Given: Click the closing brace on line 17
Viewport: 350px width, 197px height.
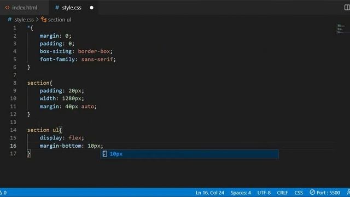Looking at the screenshot, I should [28, 154].
